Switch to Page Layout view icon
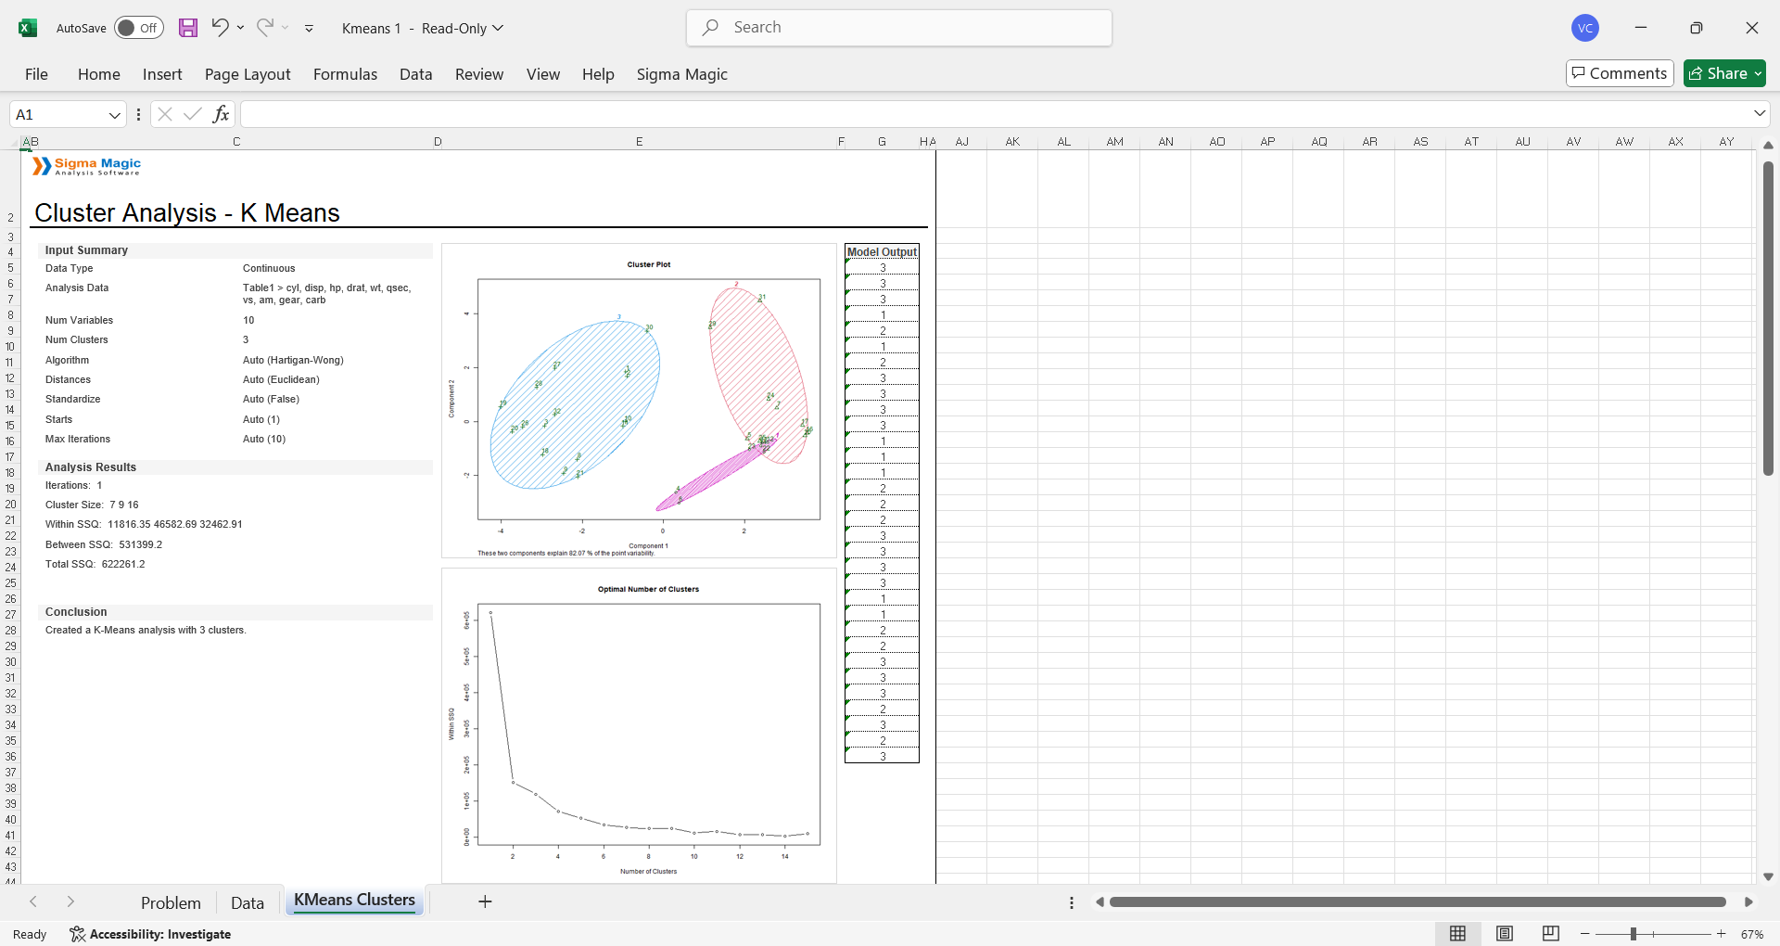1780x946 pixels. 1505,934
